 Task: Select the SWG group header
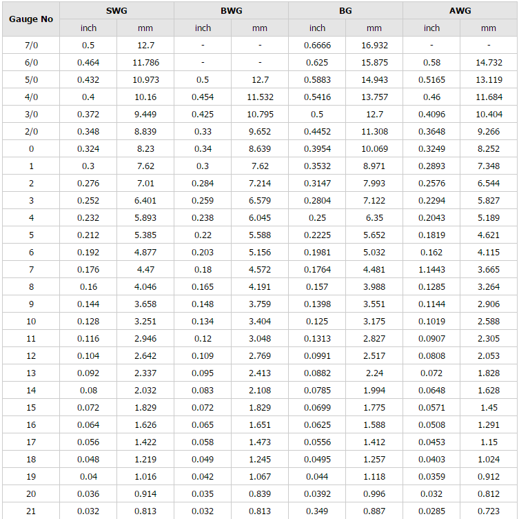pos(116,11)
